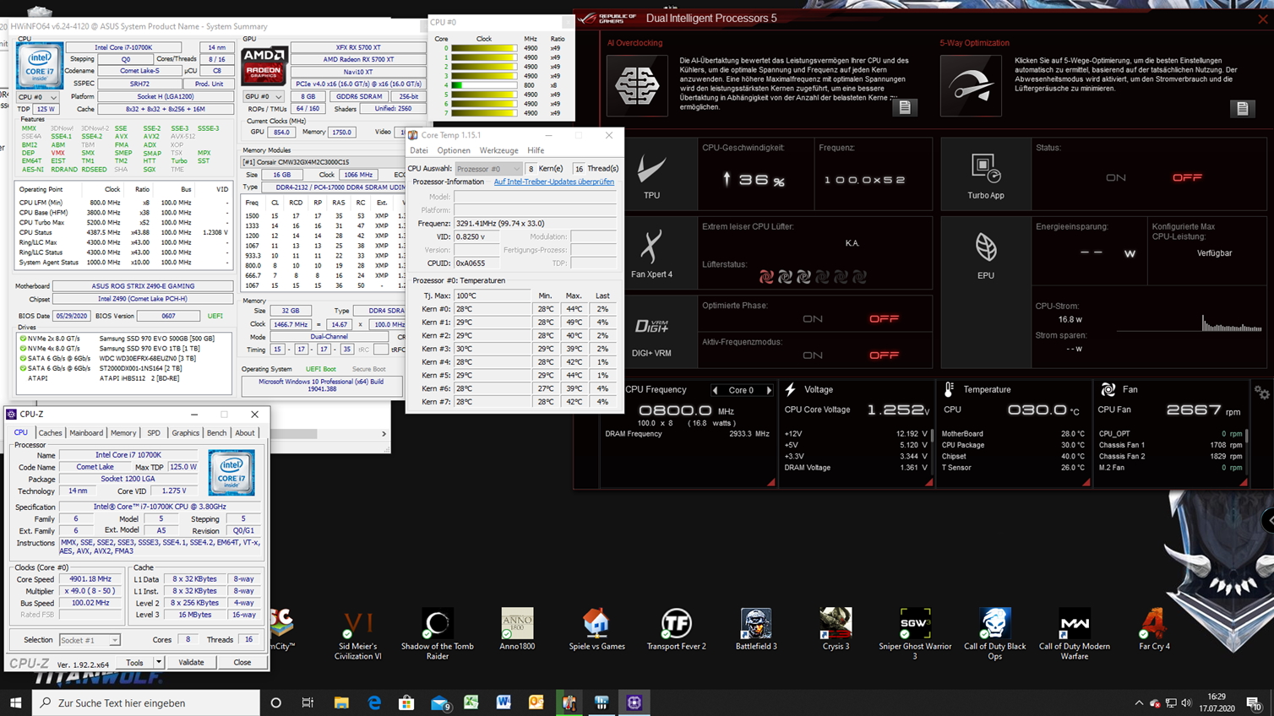This screenshot has height=716, width=1274.
Task: Switch to next core in CPU Frequency
Action: tap(769, 390)
